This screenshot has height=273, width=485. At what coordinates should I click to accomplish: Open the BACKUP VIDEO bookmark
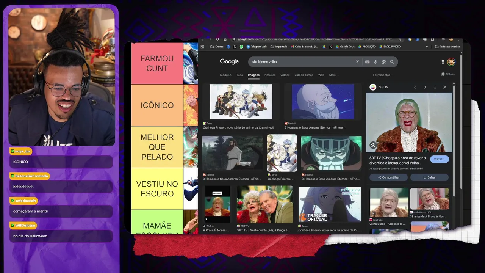390,47
